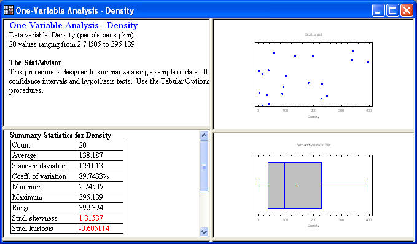Open the One-Variable Analysis - Density link
The width and height of the screenshot is (417, 244).
[74, 25]
